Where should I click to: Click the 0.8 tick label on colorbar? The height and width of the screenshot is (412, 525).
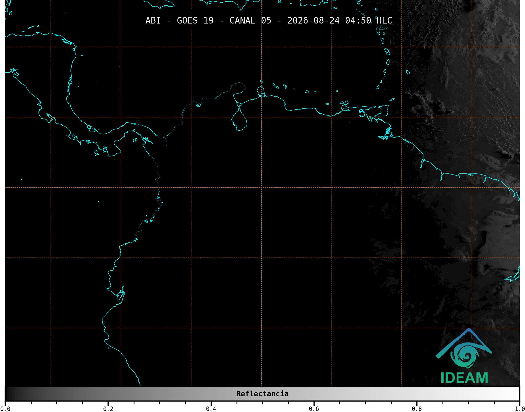(x=417, y=409)
